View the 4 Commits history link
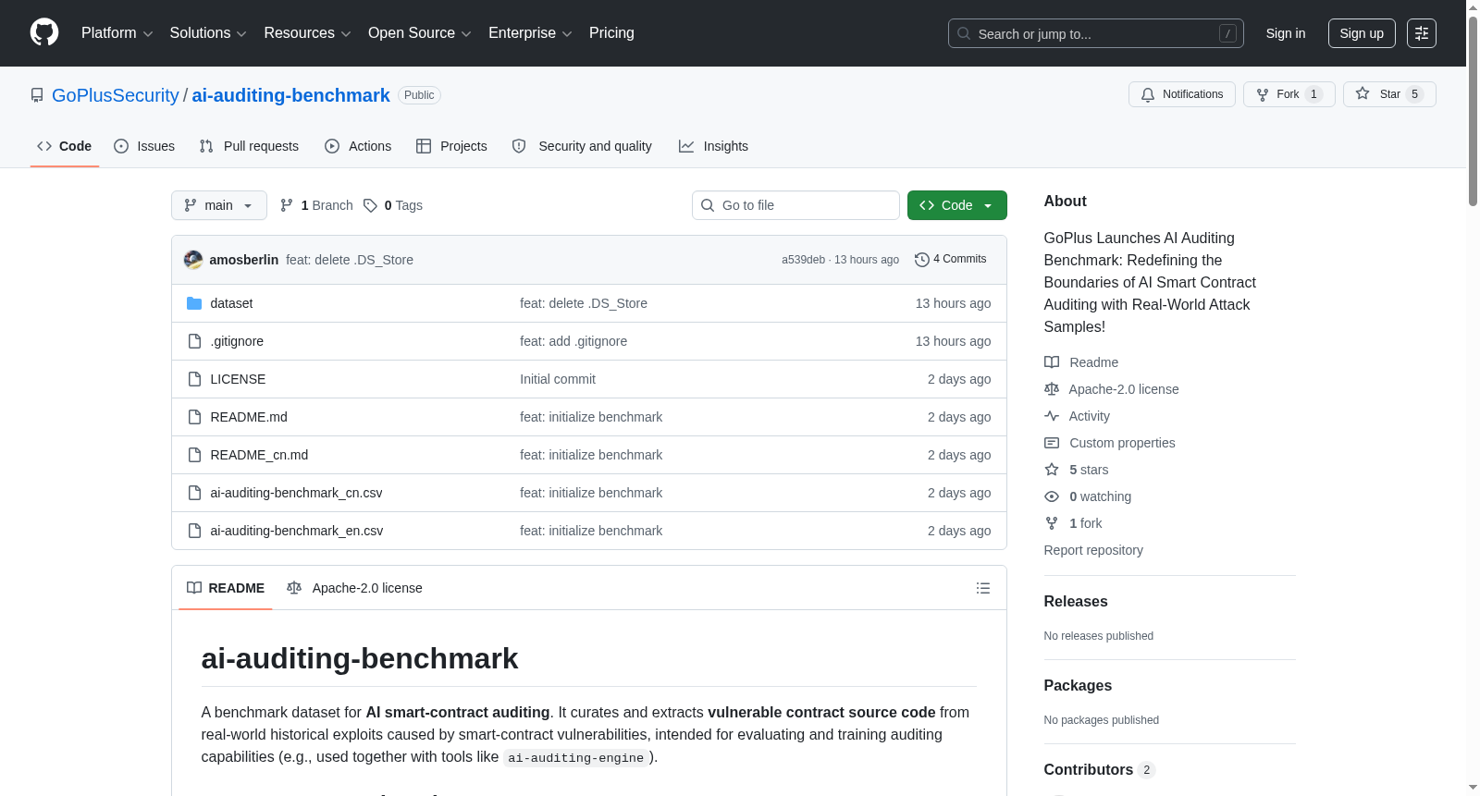This screenshot has height=796, width=1480. coord(951,260)
